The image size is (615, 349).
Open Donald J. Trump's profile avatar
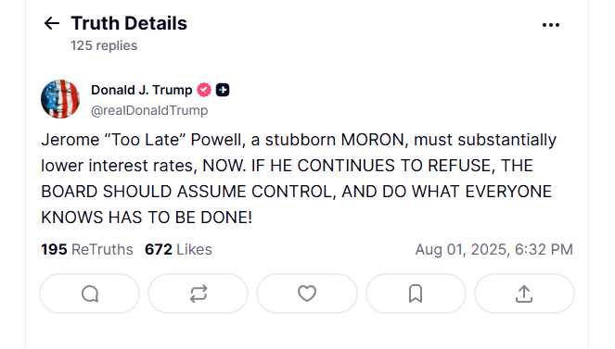60,99
